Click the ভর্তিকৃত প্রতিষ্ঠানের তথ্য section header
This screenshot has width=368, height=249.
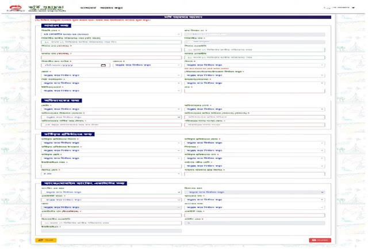69,134
